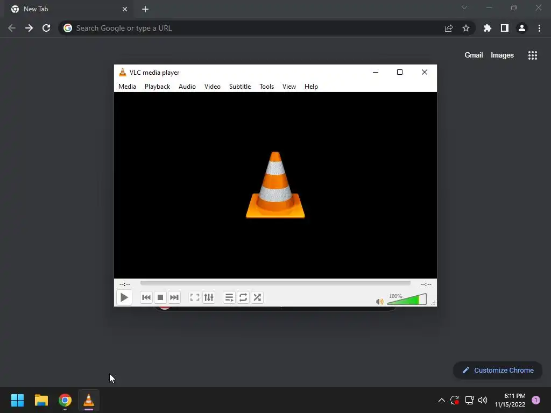
Task: Toggle Chrome side panel
Action: point(505,28)
